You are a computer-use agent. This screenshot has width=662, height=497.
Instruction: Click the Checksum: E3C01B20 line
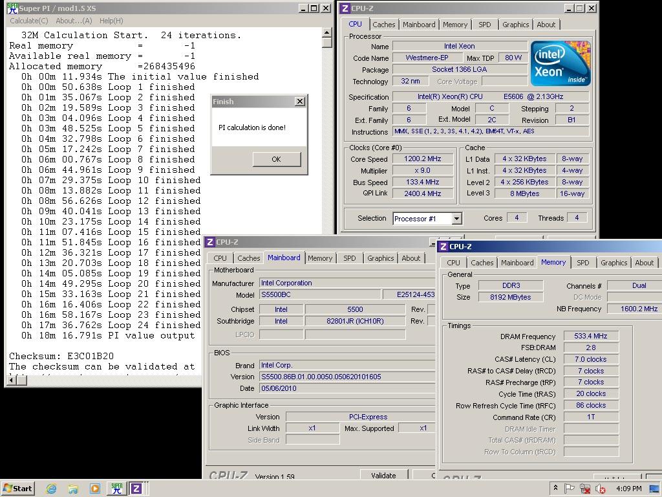61,357
